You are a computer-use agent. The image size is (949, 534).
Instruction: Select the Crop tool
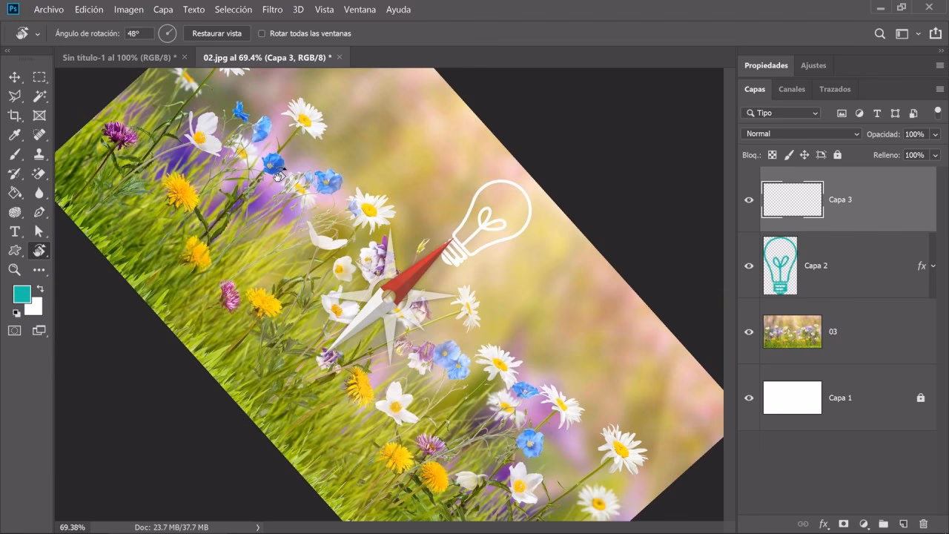[x=15, y=116]
